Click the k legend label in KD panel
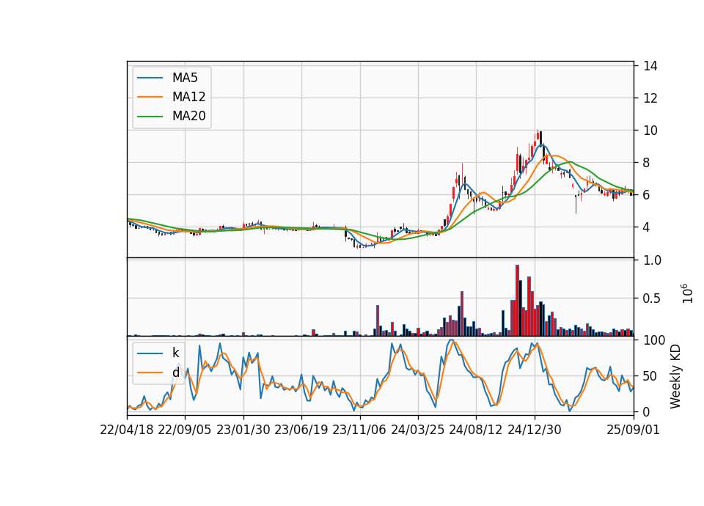The image size is (704, 506). (x=175, y=353)
